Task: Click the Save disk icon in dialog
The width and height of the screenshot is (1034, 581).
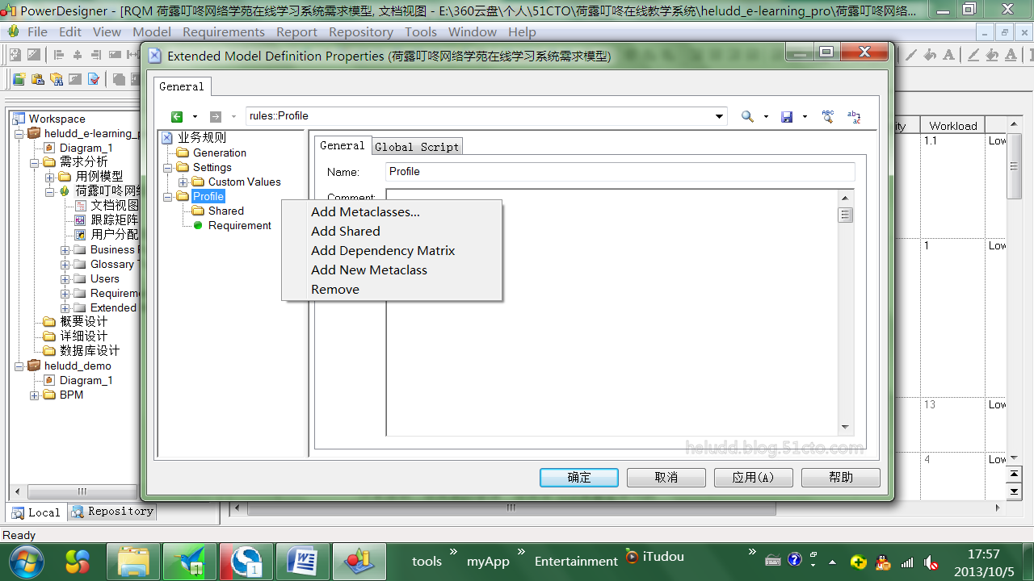Action: point(787,116)
